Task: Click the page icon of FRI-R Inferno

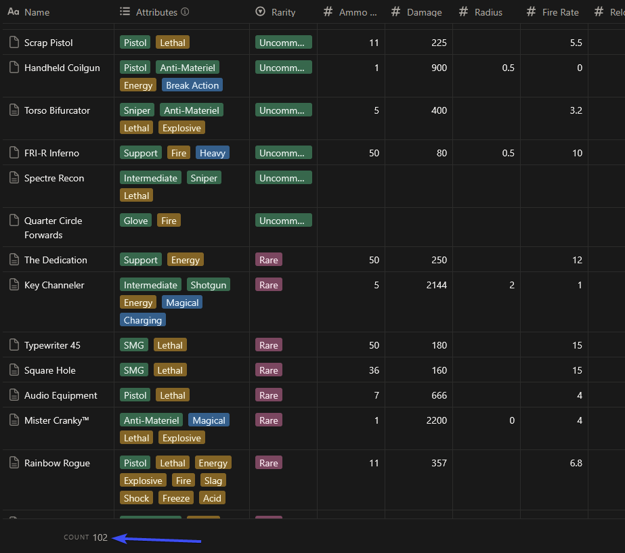Action: tap(14, 153)
